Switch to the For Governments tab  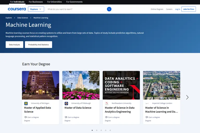click(x=74, y=2)
